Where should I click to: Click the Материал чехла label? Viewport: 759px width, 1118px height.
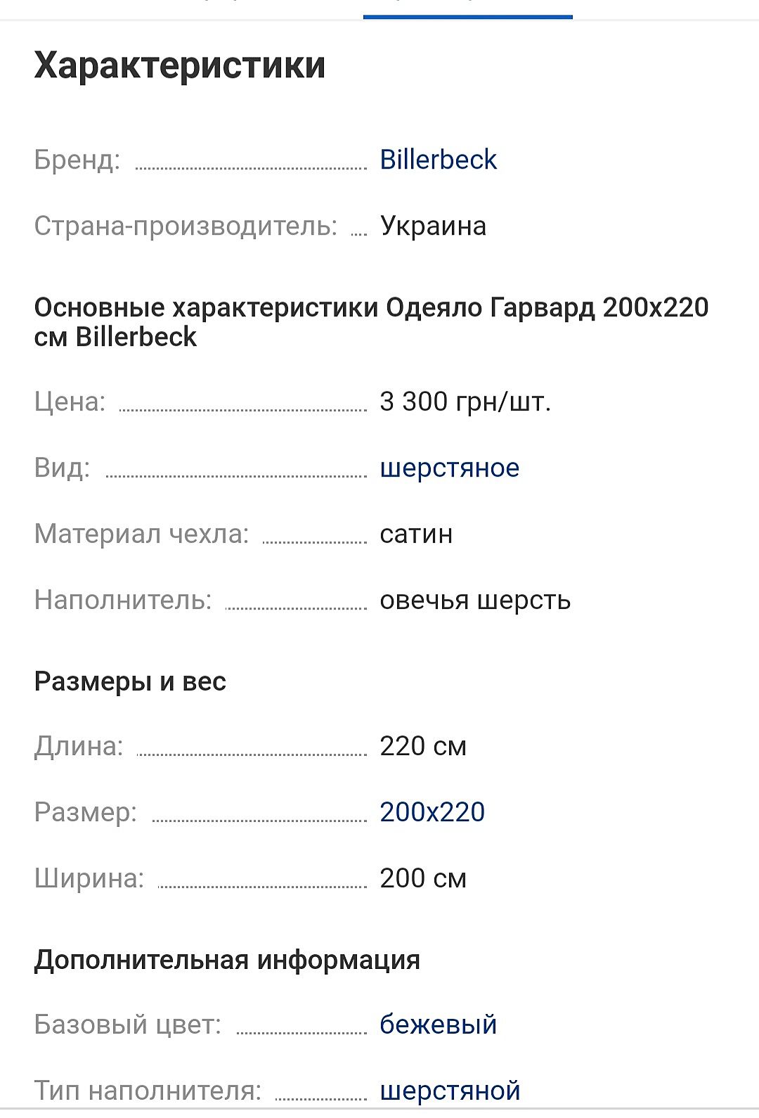141,534
